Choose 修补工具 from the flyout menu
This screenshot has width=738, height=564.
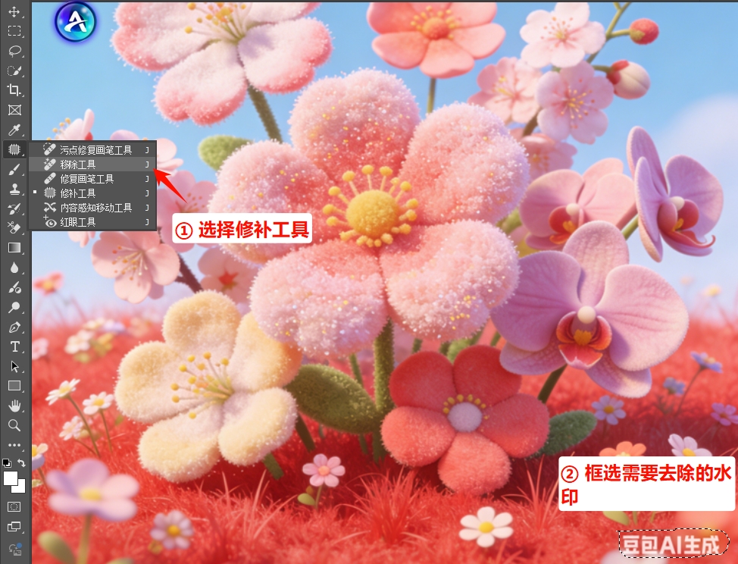(77, 193)
